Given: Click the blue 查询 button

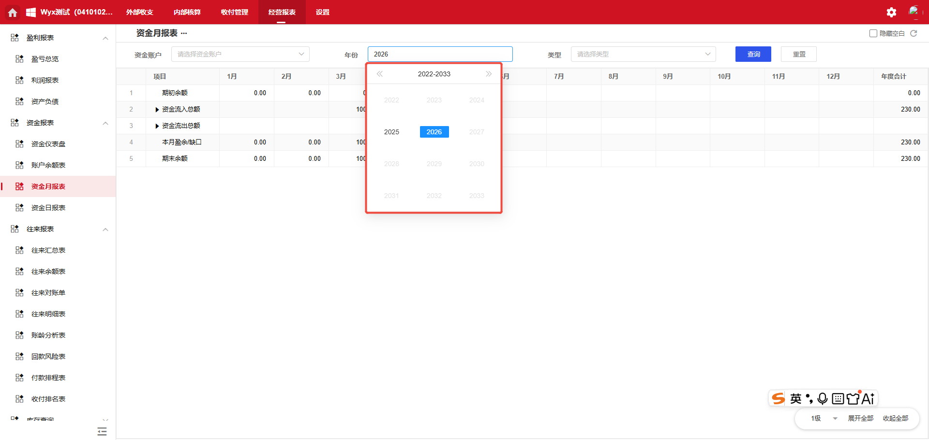Looking at the screenshot, I should (753, 54).
